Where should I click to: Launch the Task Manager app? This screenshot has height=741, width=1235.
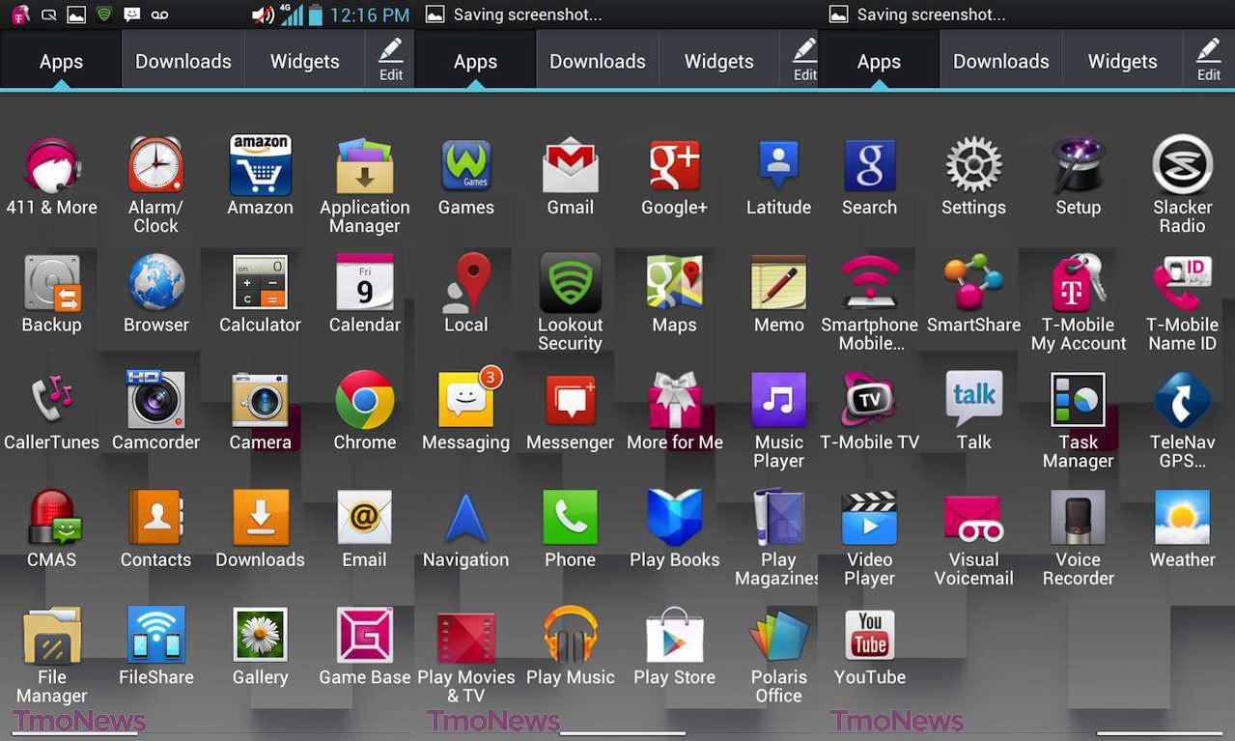click(x=1078, y=401)
